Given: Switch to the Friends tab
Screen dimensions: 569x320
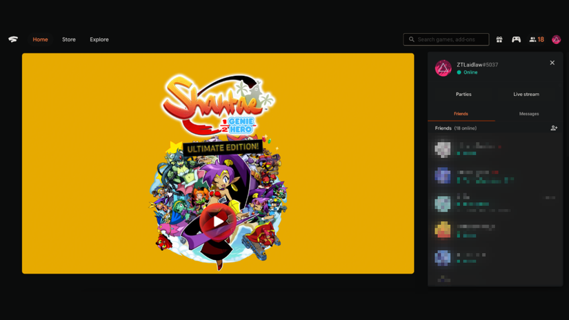Looking at the screenshot, I should tap(461, 114).
